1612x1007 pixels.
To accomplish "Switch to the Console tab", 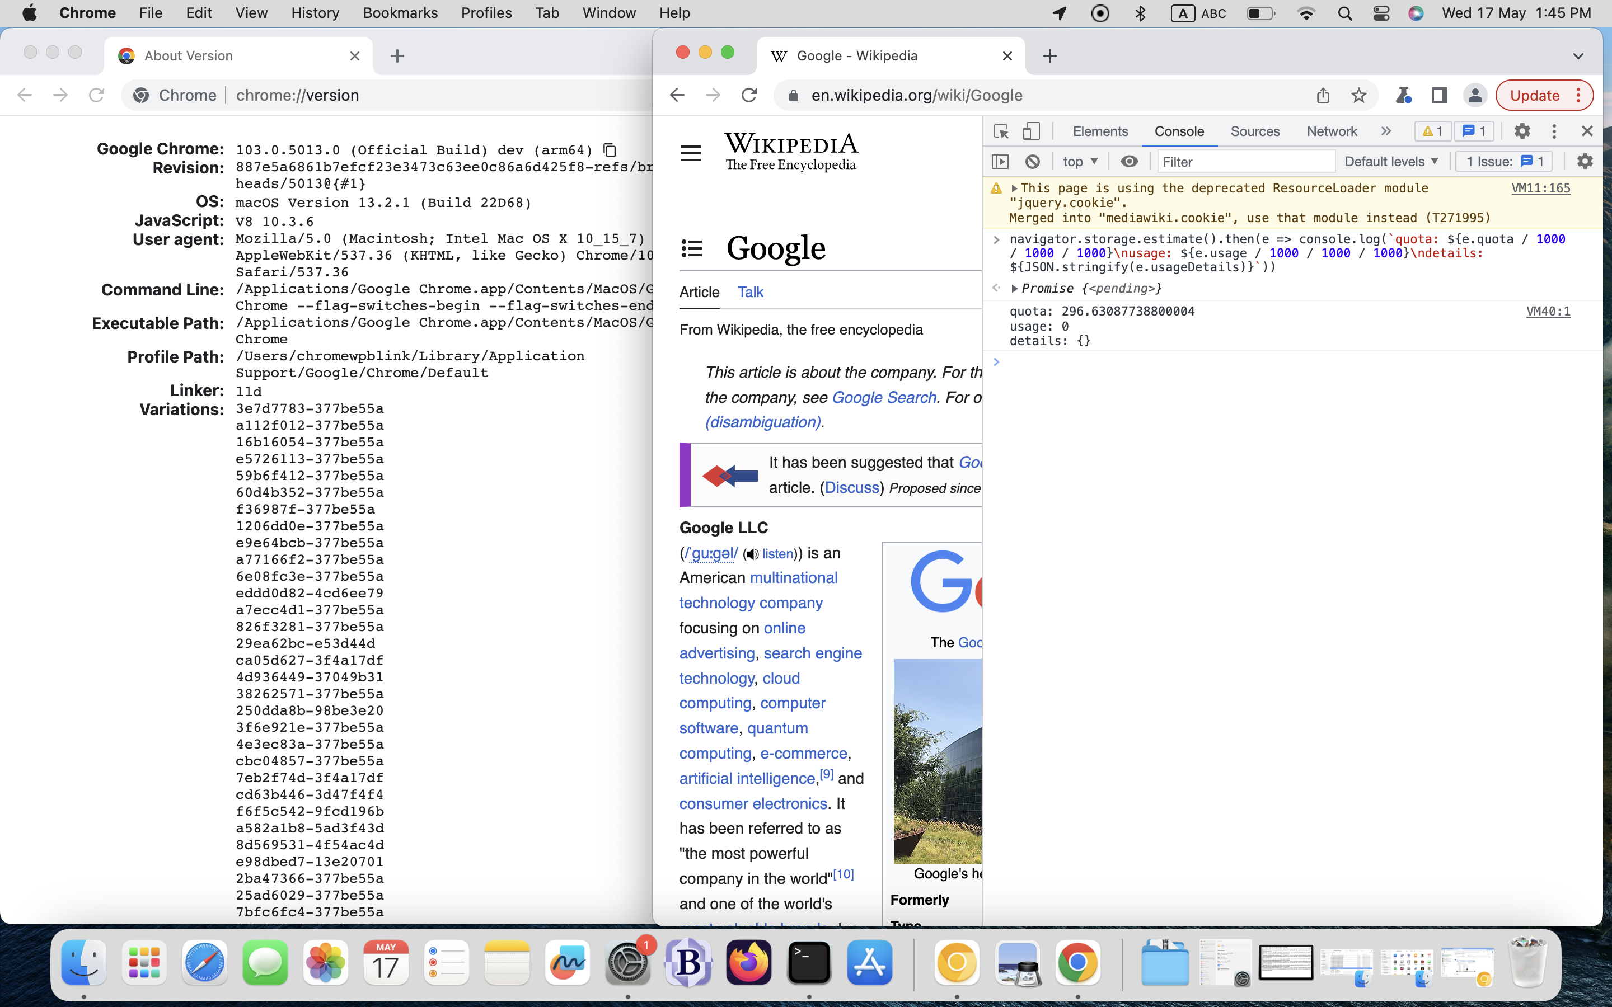I will tap(1179, 131).
